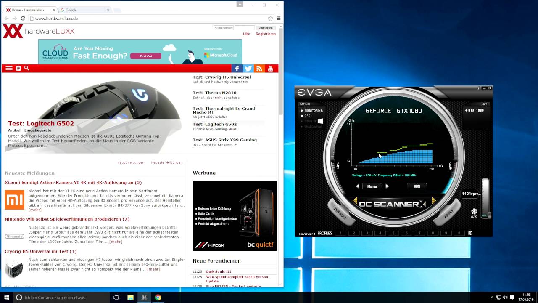This screenshot has width=538, height=303.
Task: Toggle MONITORING in the EVGA menu
Action: click(311, 111)
